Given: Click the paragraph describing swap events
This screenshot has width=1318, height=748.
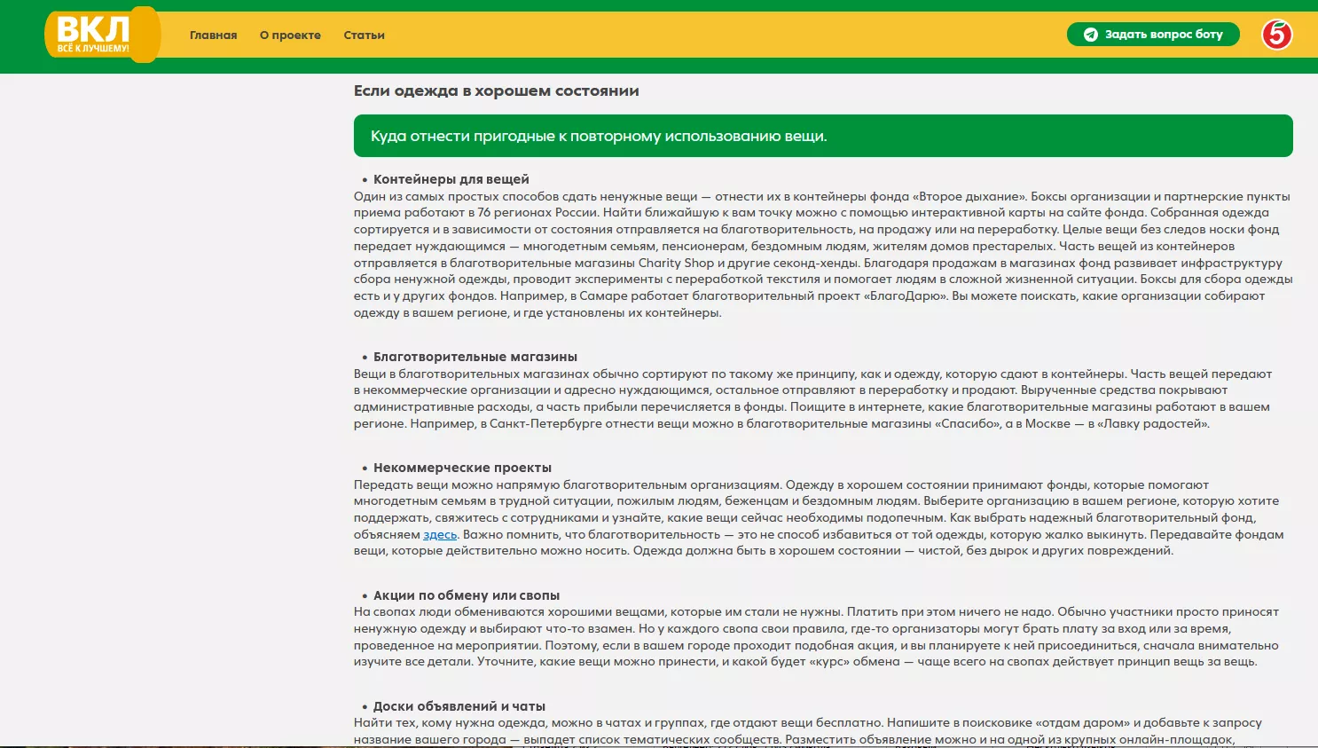Looking at the screenshot, I should tap(816, 637).
